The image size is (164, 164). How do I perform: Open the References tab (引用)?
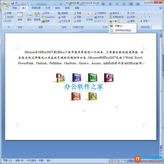pyautogui.click(x=48, y=8)
